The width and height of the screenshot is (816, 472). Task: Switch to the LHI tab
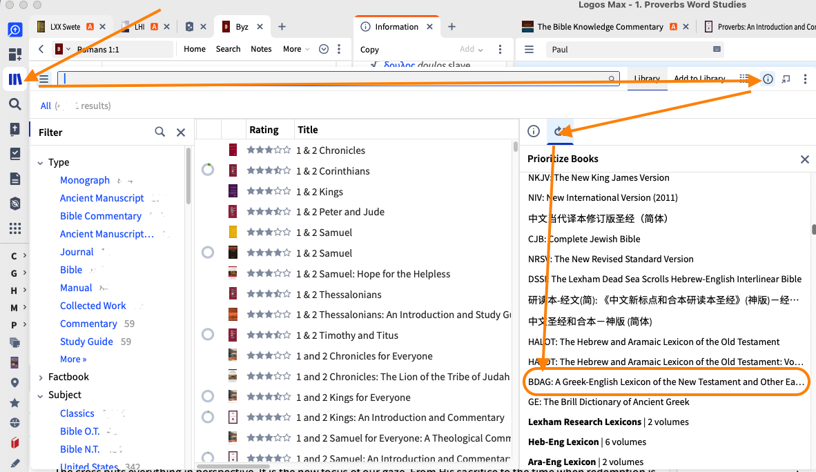coord(139,26)
